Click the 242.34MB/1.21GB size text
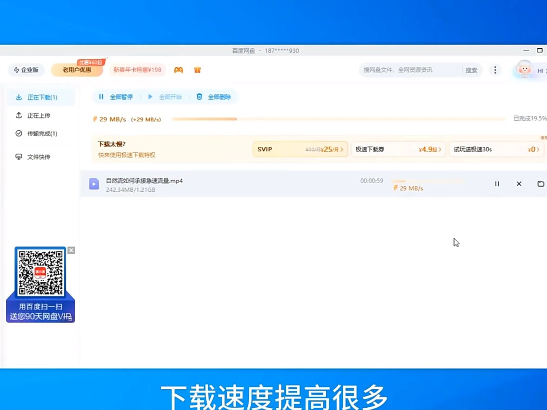This screenshot has height=410, width=547. click(131, 190)
